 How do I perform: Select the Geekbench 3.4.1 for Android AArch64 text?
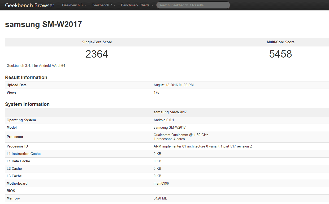[36, 66]
